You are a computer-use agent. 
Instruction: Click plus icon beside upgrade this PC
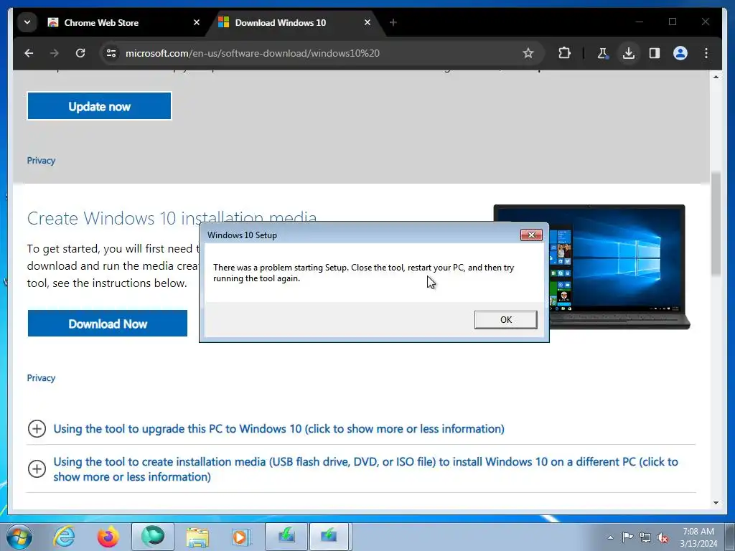(x=37, y=428)
